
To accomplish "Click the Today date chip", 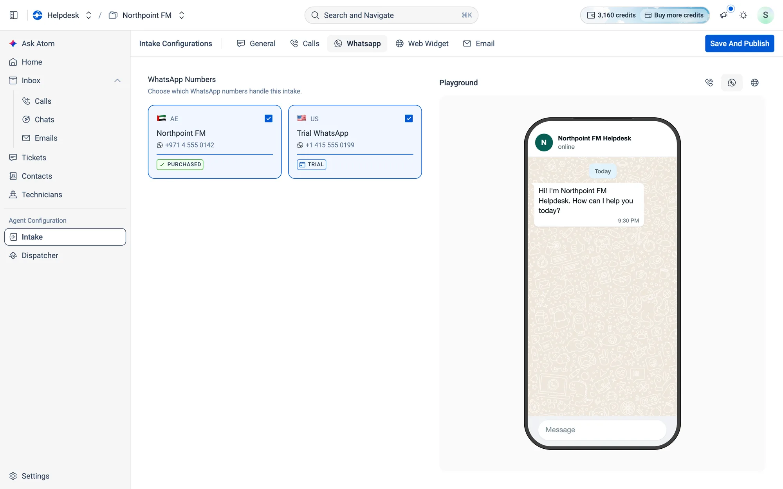I will [x=603, y=171].
